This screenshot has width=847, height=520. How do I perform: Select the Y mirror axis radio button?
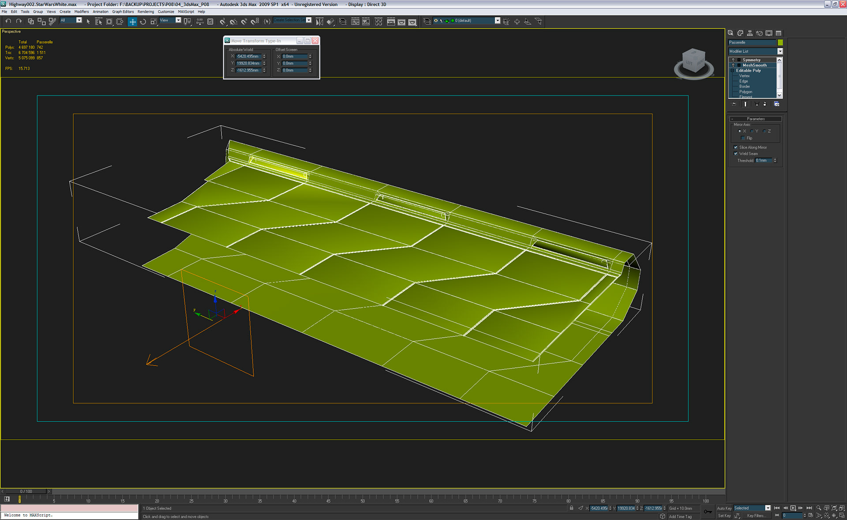[752, 131]
